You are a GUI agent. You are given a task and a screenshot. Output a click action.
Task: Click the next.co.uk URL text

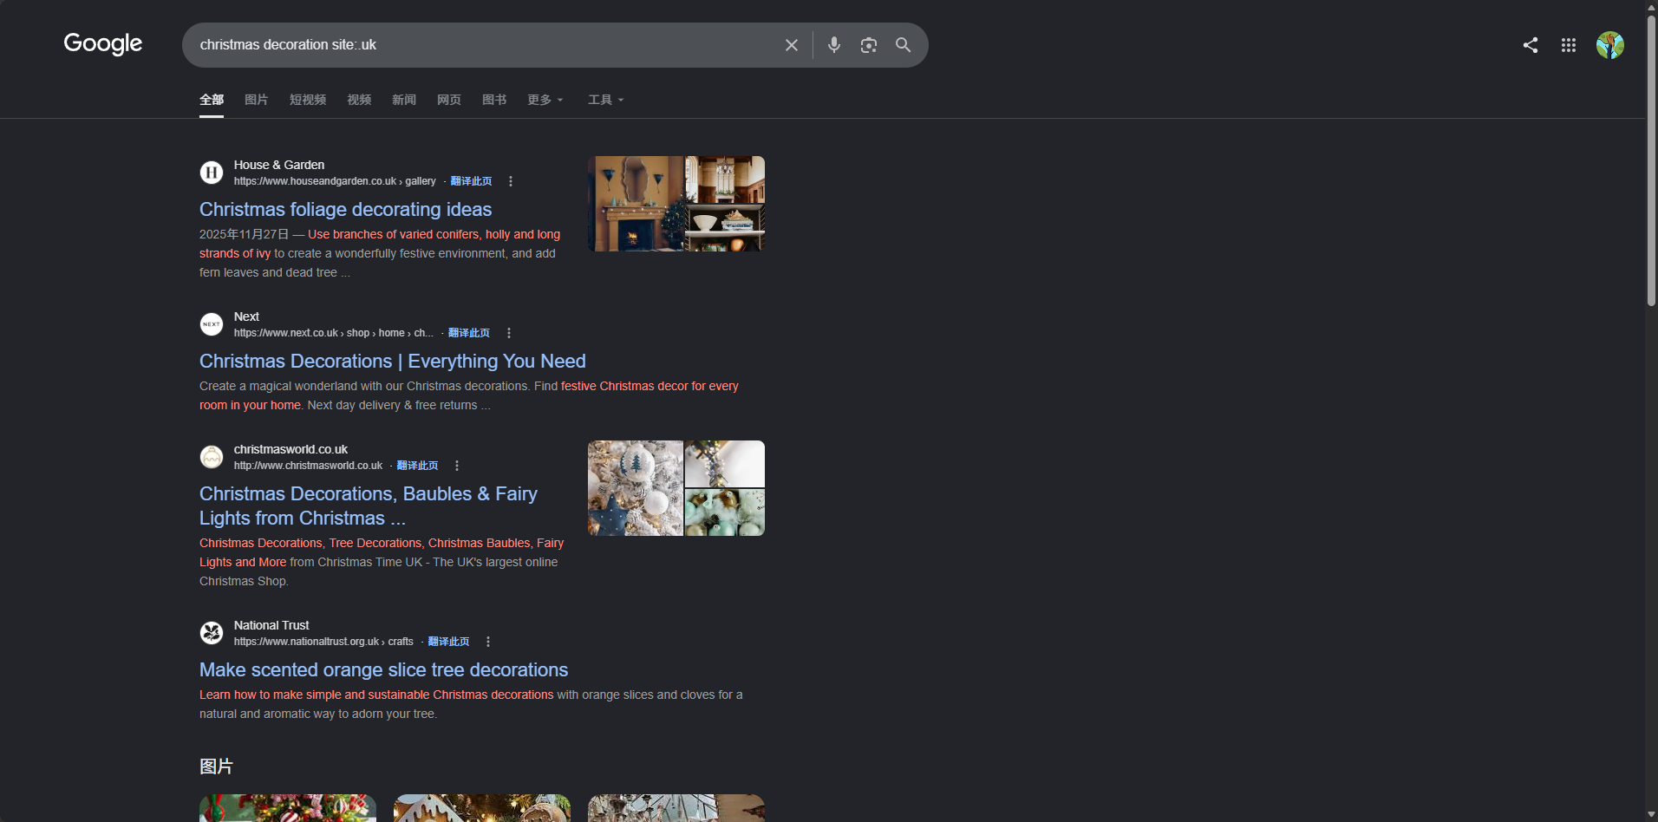pos(334,333)
